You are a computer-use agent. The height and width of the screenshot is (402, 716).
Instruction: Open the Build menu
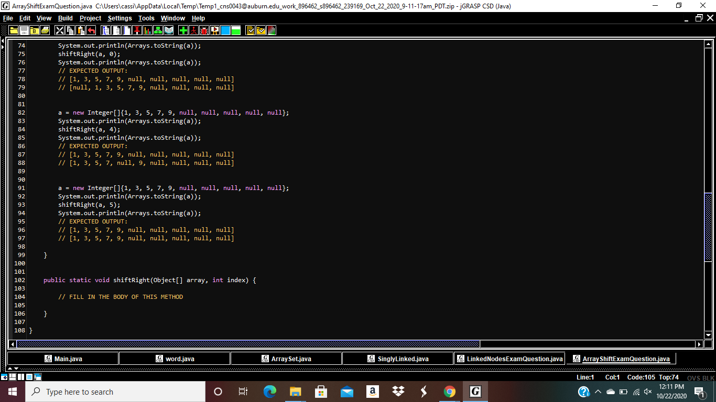[x=66, y=18]
